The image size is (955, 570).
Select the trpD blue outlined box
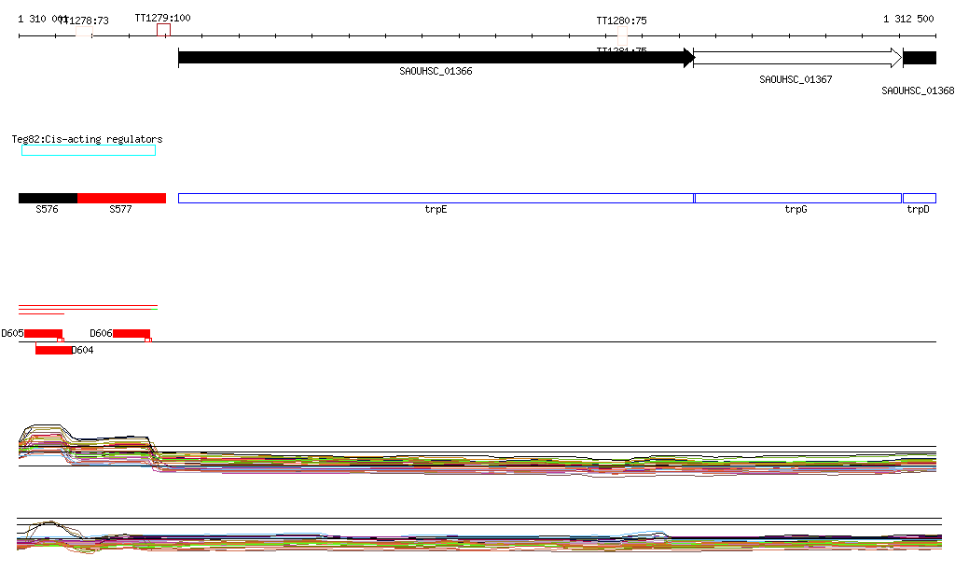click(x=920, y=198)
